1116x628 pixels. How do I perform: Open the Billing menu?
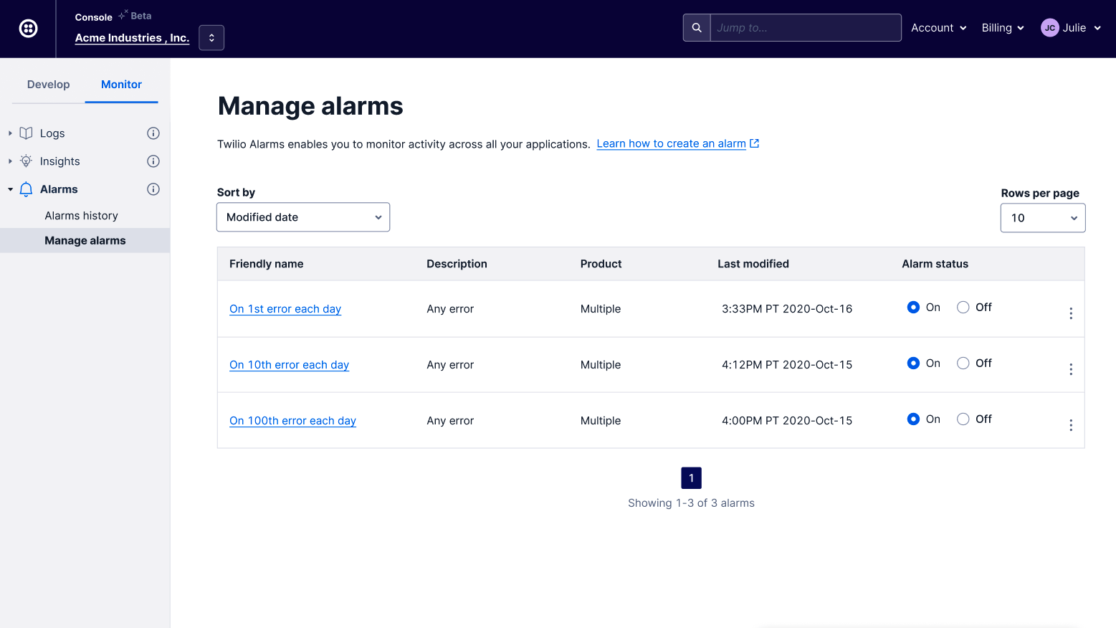coord(1003,28)
